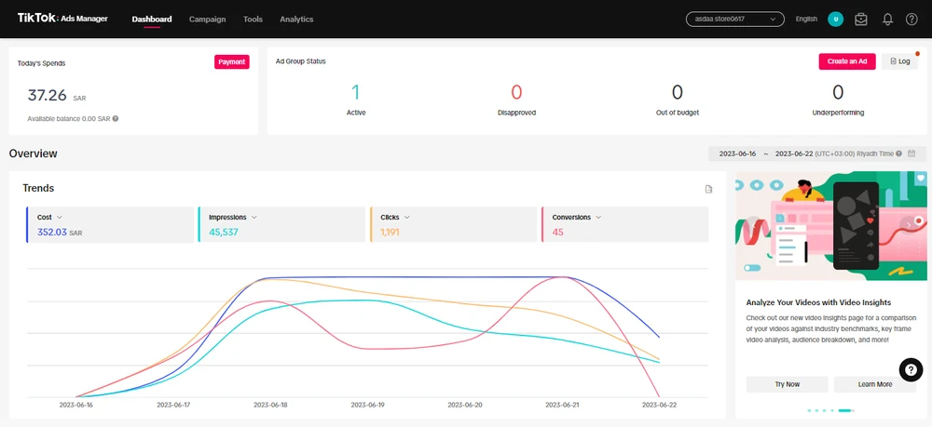Click the Underperforming count

coord(838,92)
